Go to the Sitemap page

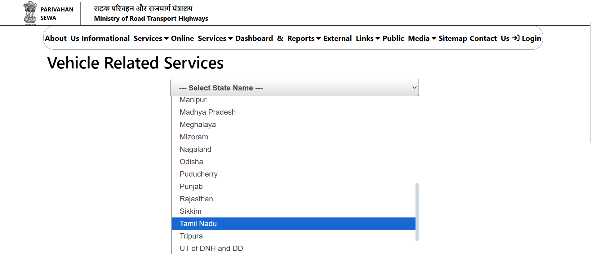pyautogui.click(x=453, y=38)
